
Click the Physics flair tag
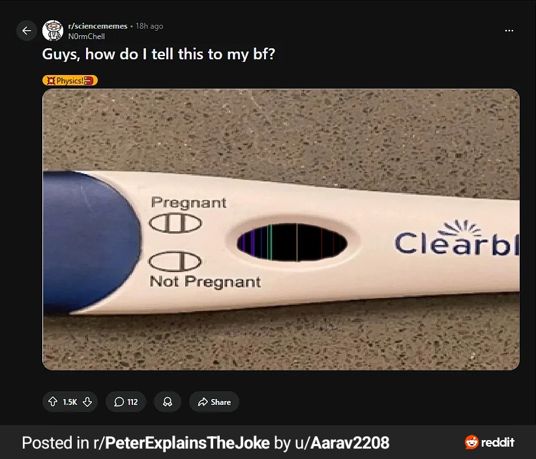70,81
